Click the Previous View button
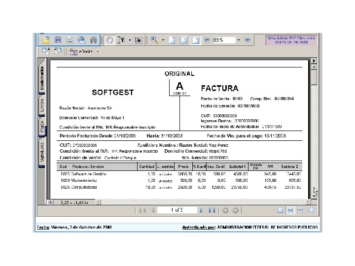 225,210
